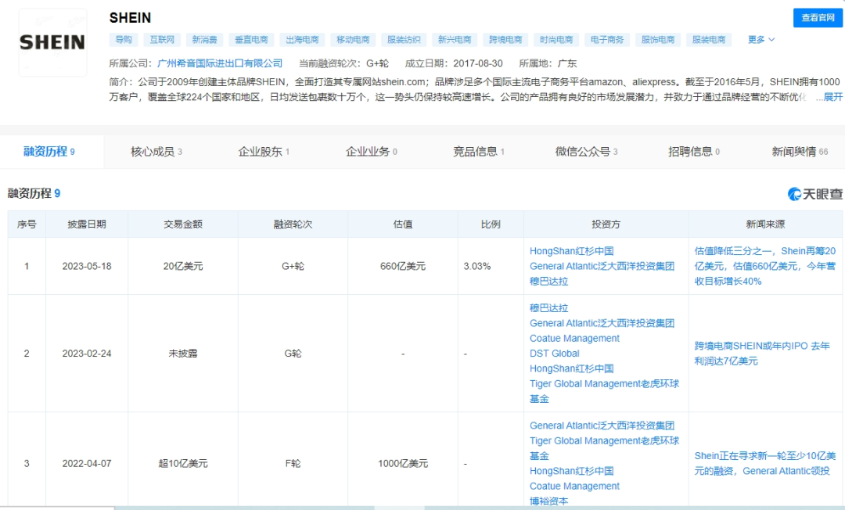Open 穆巴达拉 investor link in row 2
The height and width of the screenshot is (510, 845).
[x=548, y=308]
